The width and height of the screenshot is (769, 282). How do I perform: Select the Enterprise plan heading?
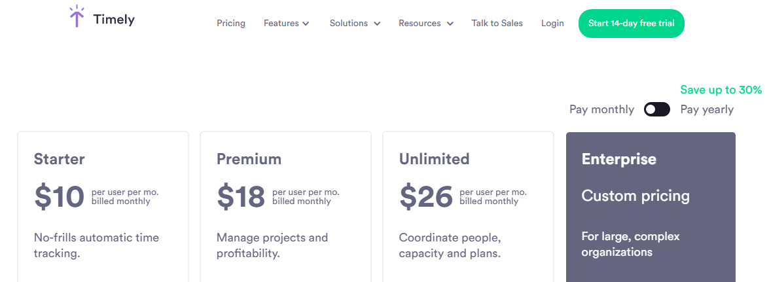pos(618,159)
